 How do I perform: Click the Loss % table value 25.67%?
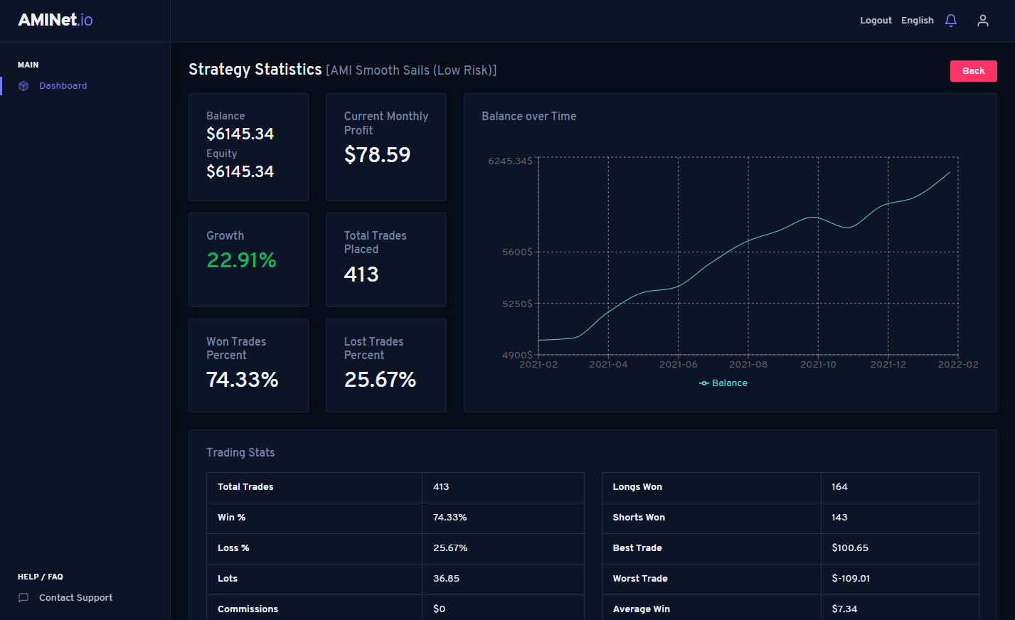click(450, 548)
